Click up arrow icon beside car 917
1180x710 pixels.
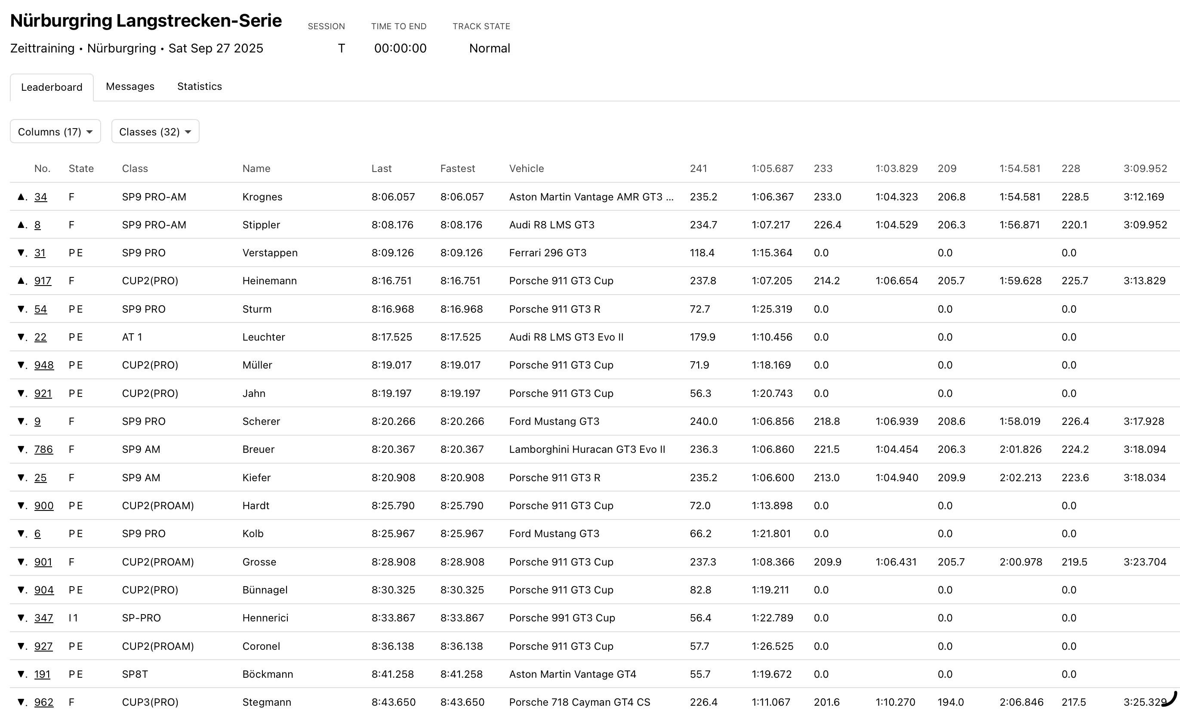coord(21,281)
